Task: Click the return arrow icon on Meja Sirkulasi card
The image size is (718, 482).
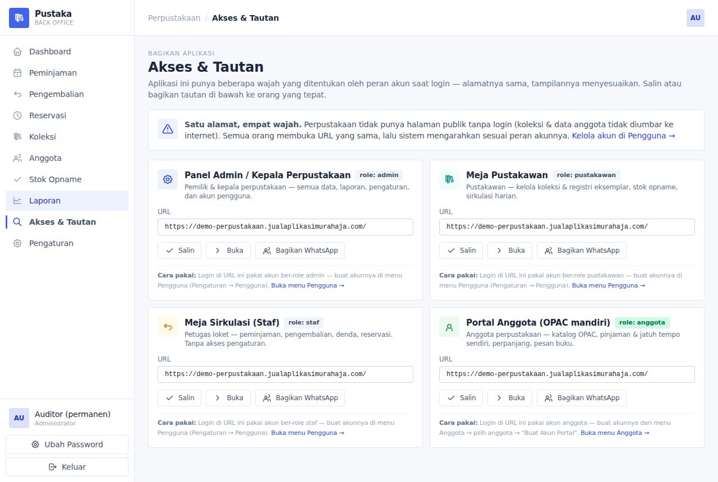Action: pyautogui.click(x=168, y=327)
